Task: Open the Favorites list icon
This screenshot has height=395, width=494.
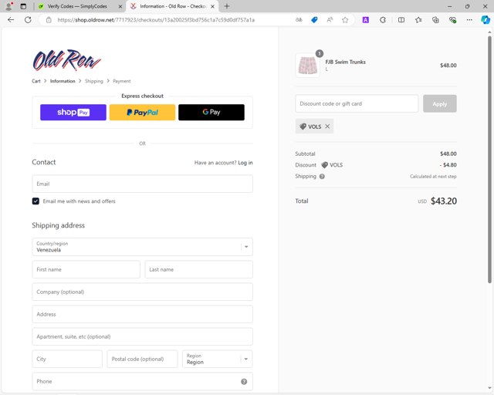Action: 418,20
